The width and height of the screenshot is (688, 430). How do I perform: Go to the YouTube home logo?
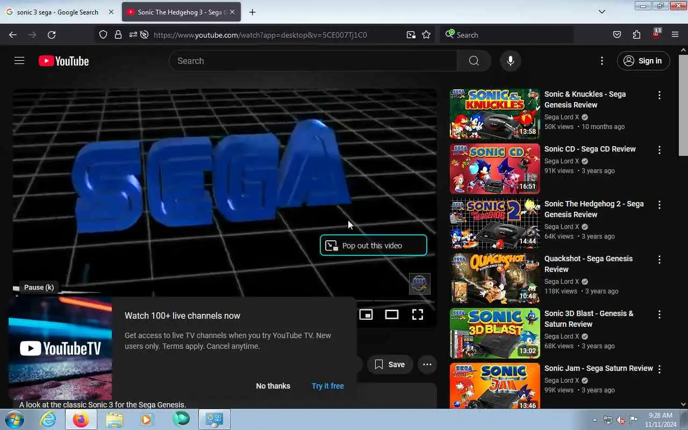(63, 61)
